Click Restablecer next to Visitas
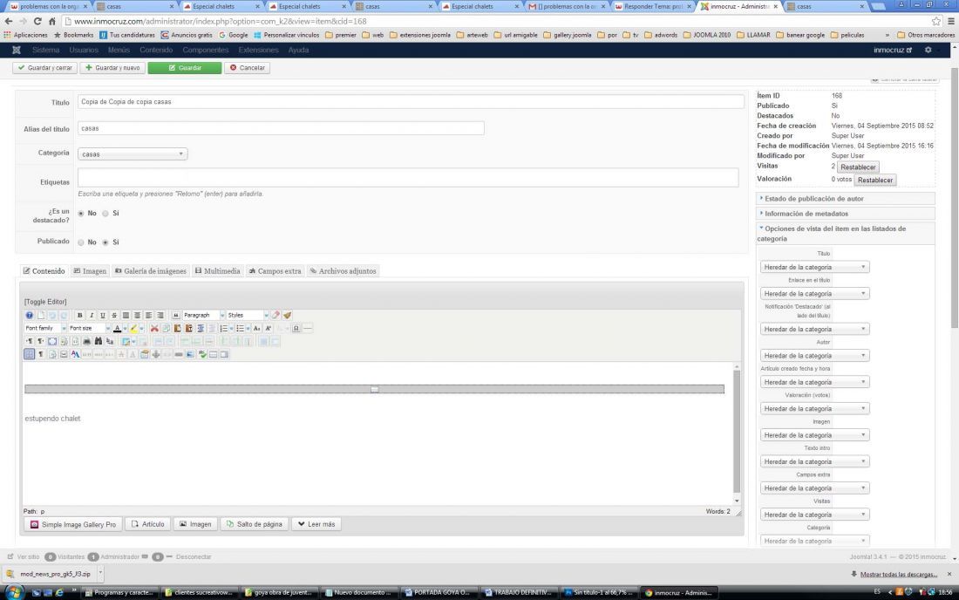Image resolution: width=959 pixels, height=600 pixels. pyautogui.click(x=858, y=167)
